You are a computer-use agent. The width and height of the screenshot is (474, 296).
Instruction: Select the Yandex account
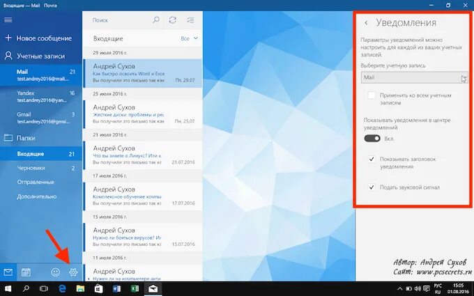(41, 96)
